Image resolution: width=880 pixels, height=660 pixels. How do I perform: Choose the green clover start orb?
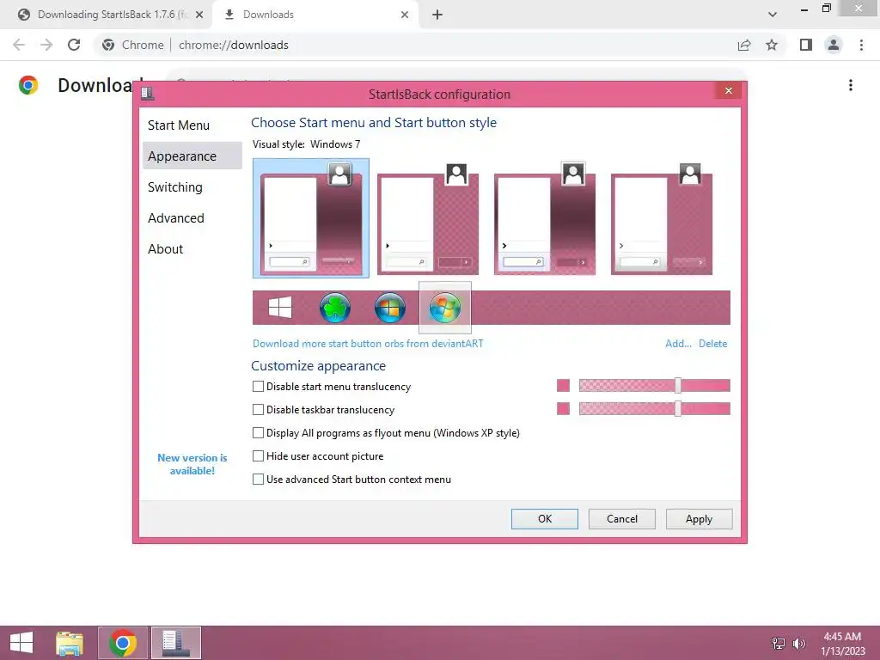pyautogui.click(x=335, y=308)
